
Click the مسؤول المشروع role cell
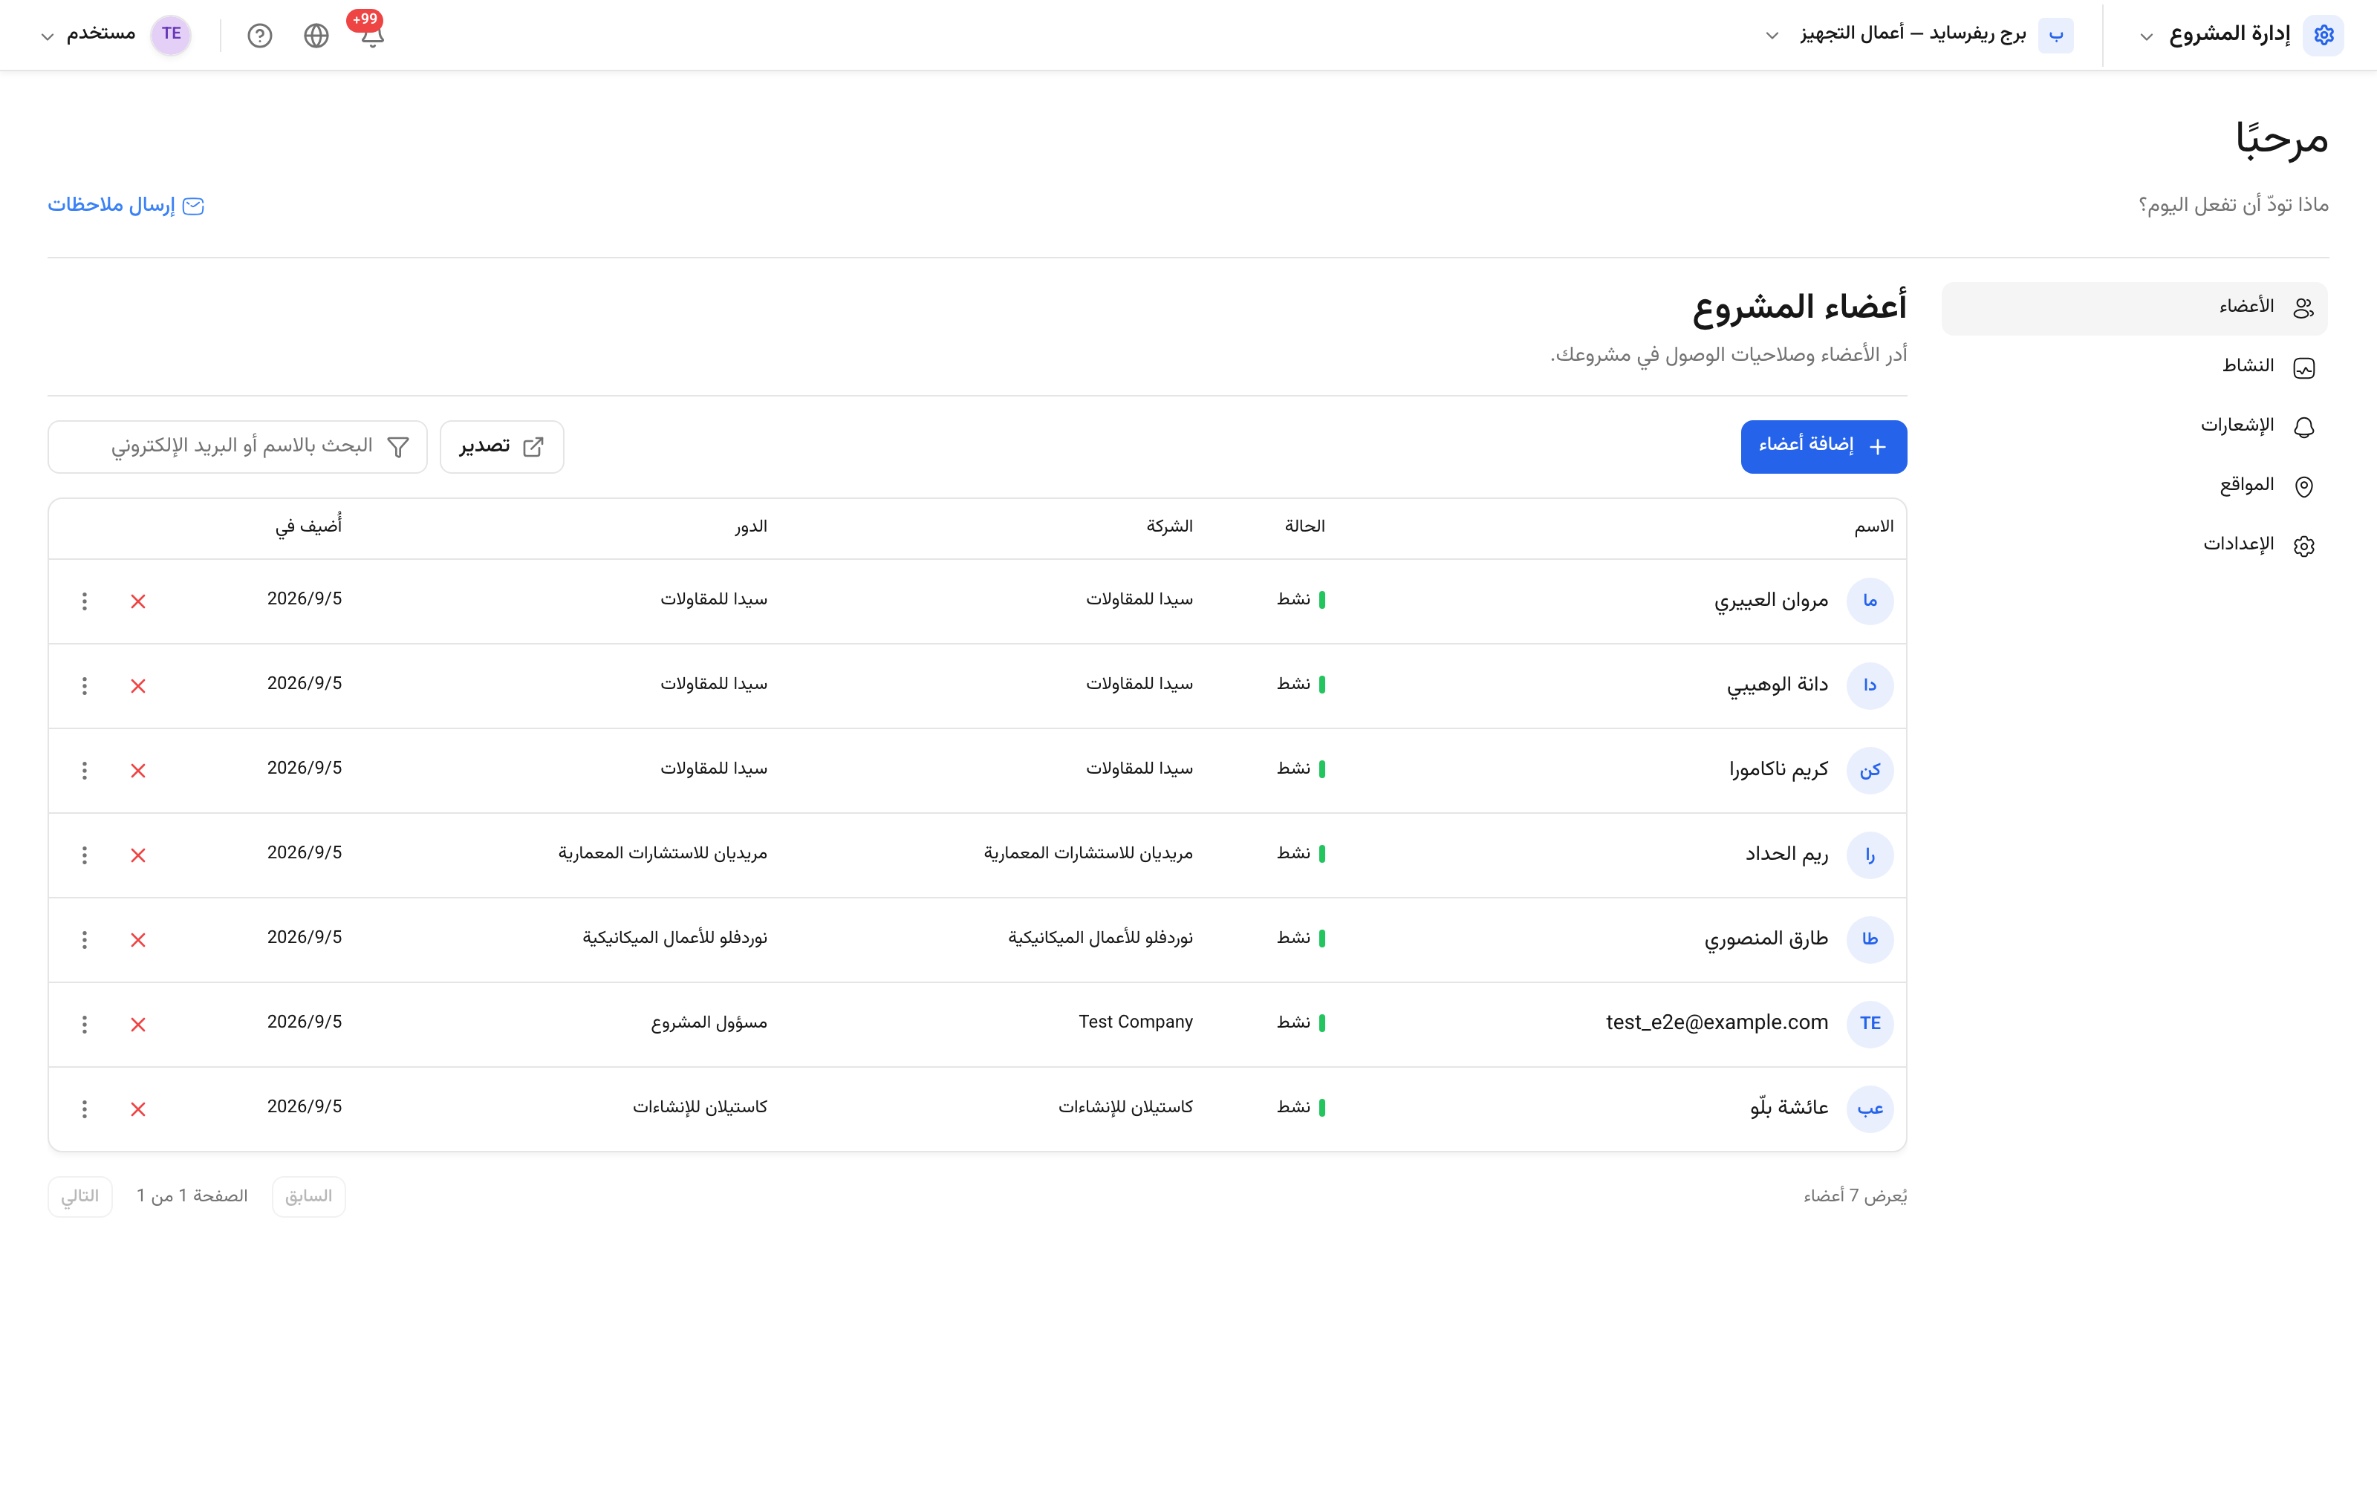tap(709, 1023)
